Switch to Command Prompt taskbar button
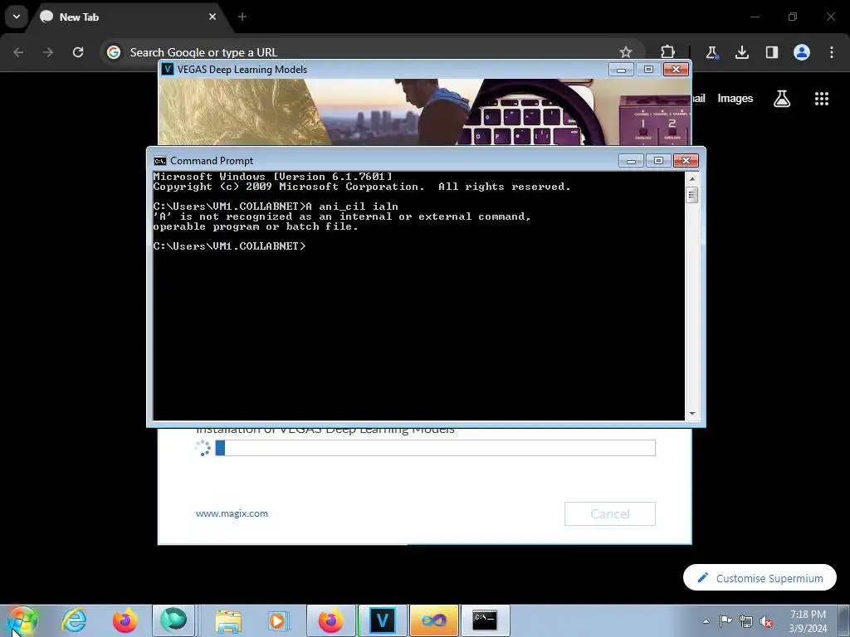 (484, 620)
